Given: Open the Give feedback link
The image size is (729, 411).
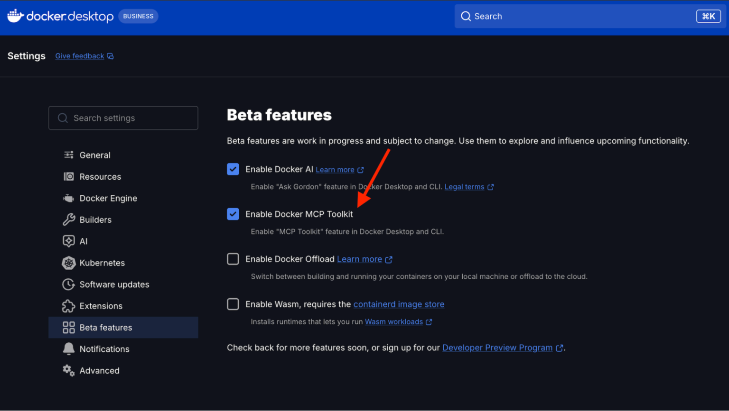Looking at the screenshot, I should coord(79,55).
